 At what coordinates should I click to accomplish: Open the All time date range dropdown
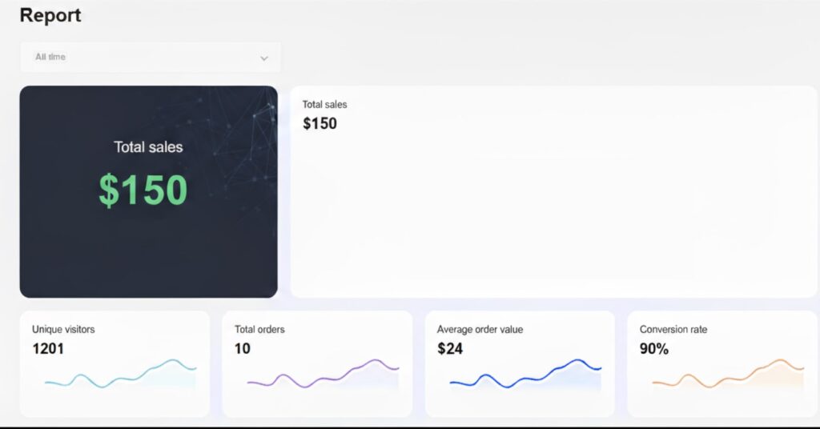(150, 58)
